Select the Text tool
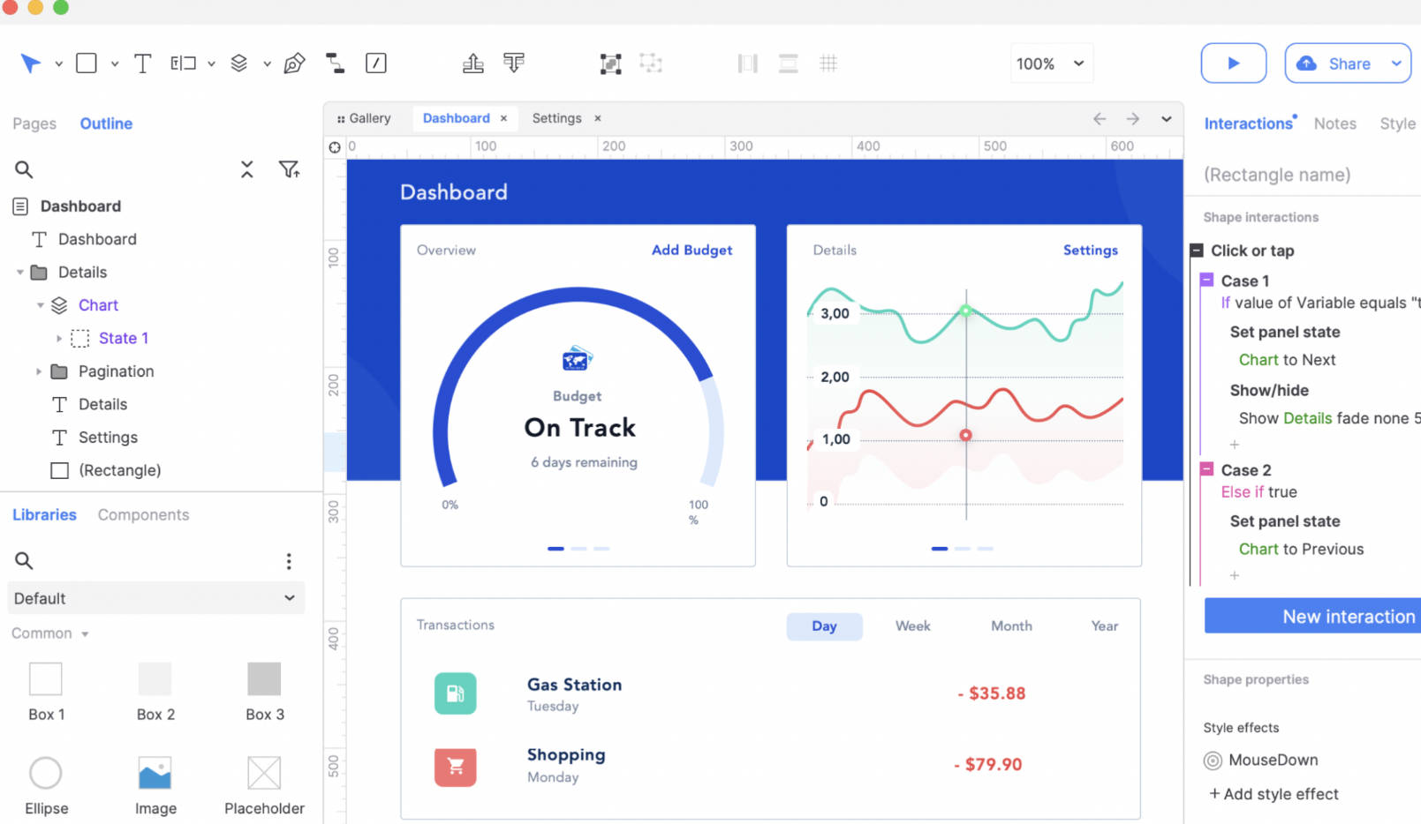Image resolution: width=1421 pixels, height=824 pixels. coord(142,64)
